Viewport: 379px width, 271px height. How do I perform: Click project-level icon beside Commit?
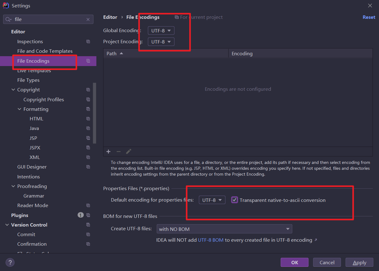[x=88, y=235]
